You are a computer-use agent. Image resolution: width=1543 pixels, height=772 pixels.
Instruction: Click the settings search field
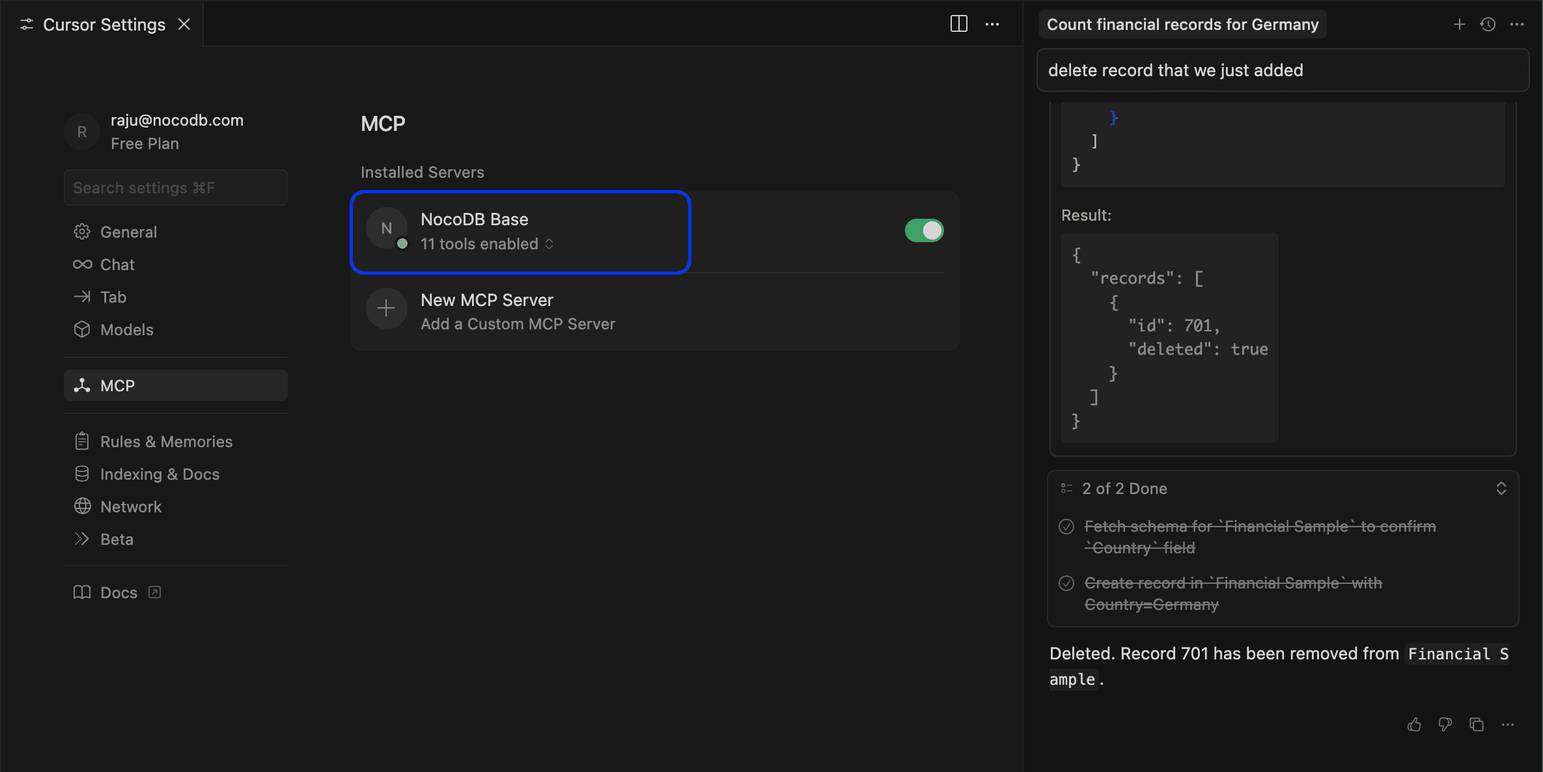(x=175, y=187)
